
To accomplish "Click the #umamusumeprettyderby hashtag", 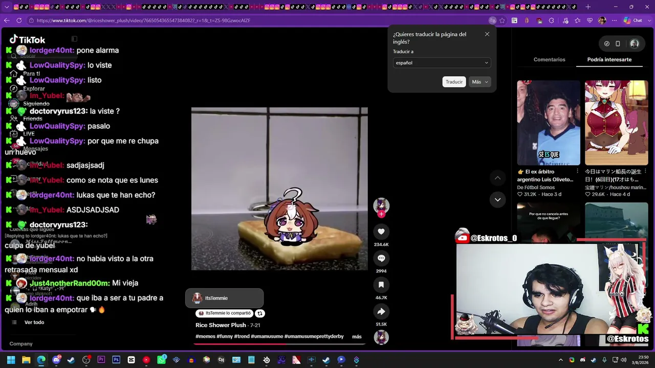I will 314,336.
